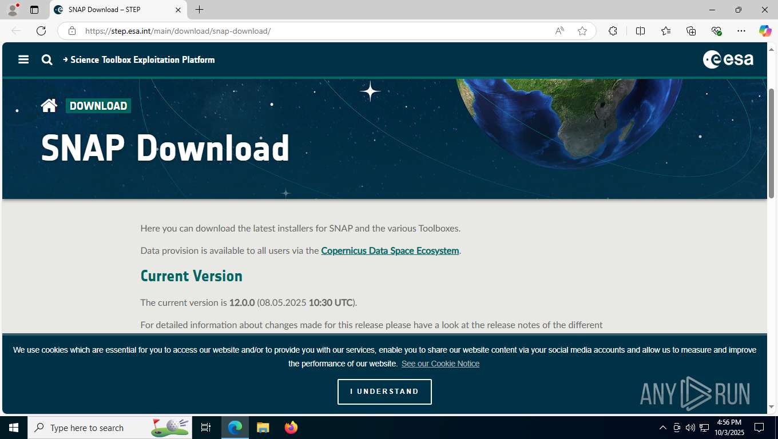The width and height of the screenshot is (778, 439).
Task: Open the tab actions menu icon
Action: [x=34, y=10]
